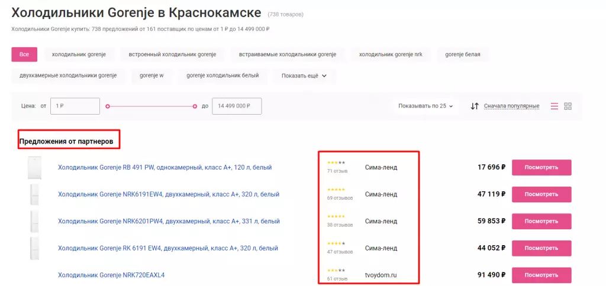The width and height of the screenshot is (606, 286).
Task: Select 'gorenje холодильник белый' chip
Action: (223, 76)
